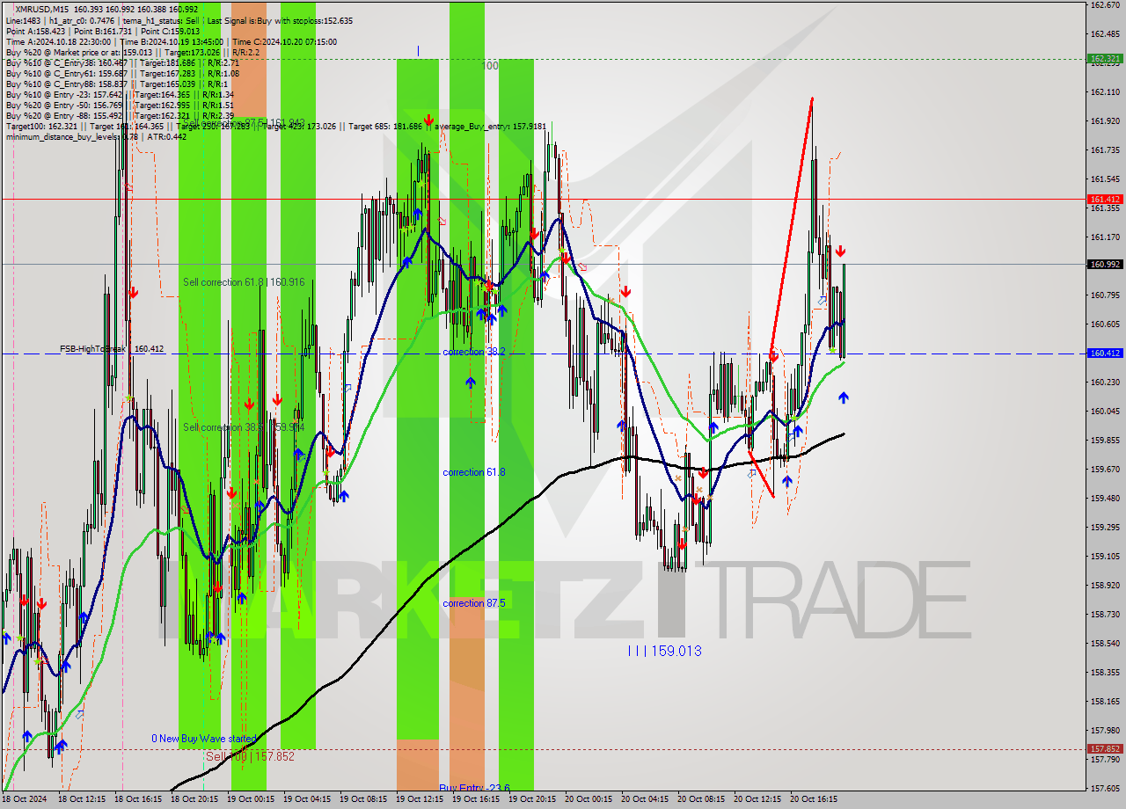Viewport: 1126px width, 809px height.
Task: Click the 162.110 price scale value
Action: pos(1105,91)
